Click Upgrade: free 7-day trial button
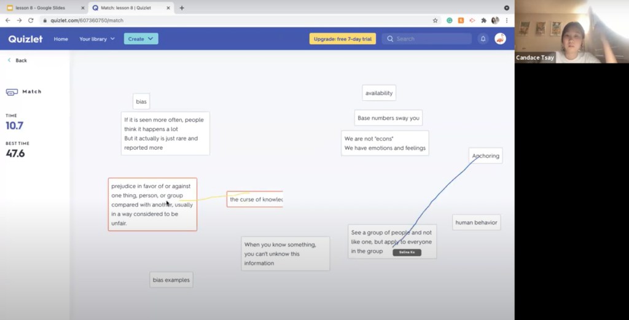Image resolution: width=629 pixels, height=320 pixels. [x=342, y=39]
